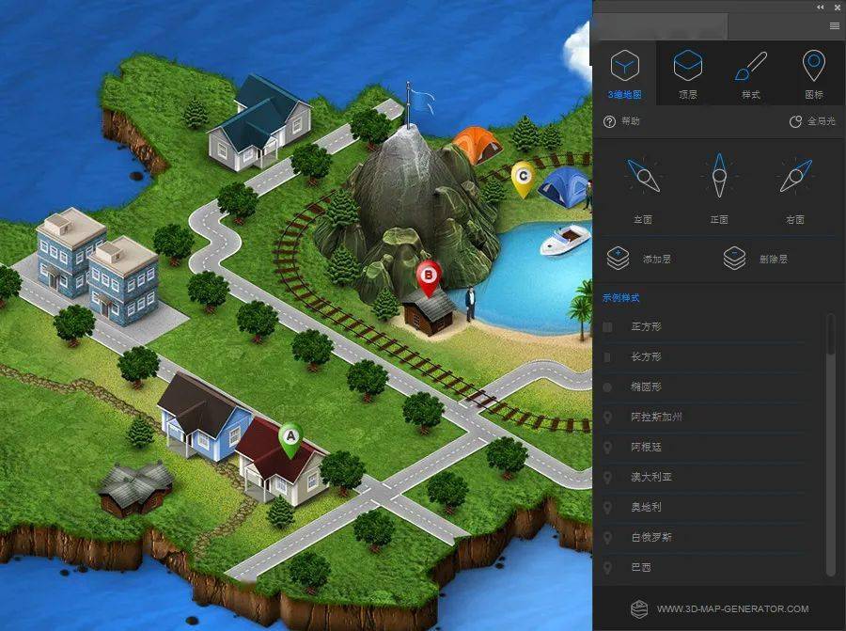The image size is (846, 631).
Task: Click the green A map pin
Action: pos(290,439)
